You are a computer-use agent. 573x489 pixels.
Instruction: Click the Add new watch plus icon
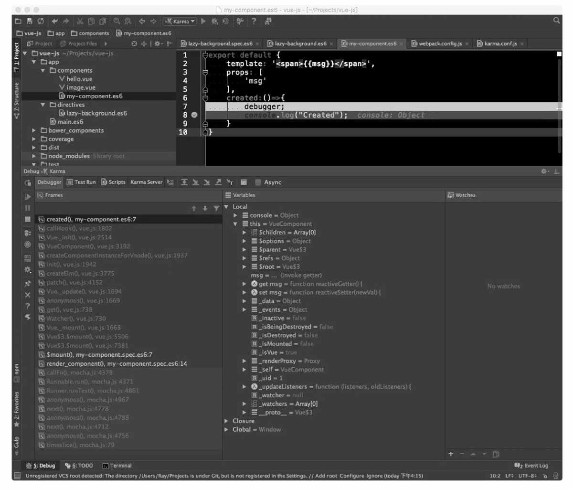(451, 454)
